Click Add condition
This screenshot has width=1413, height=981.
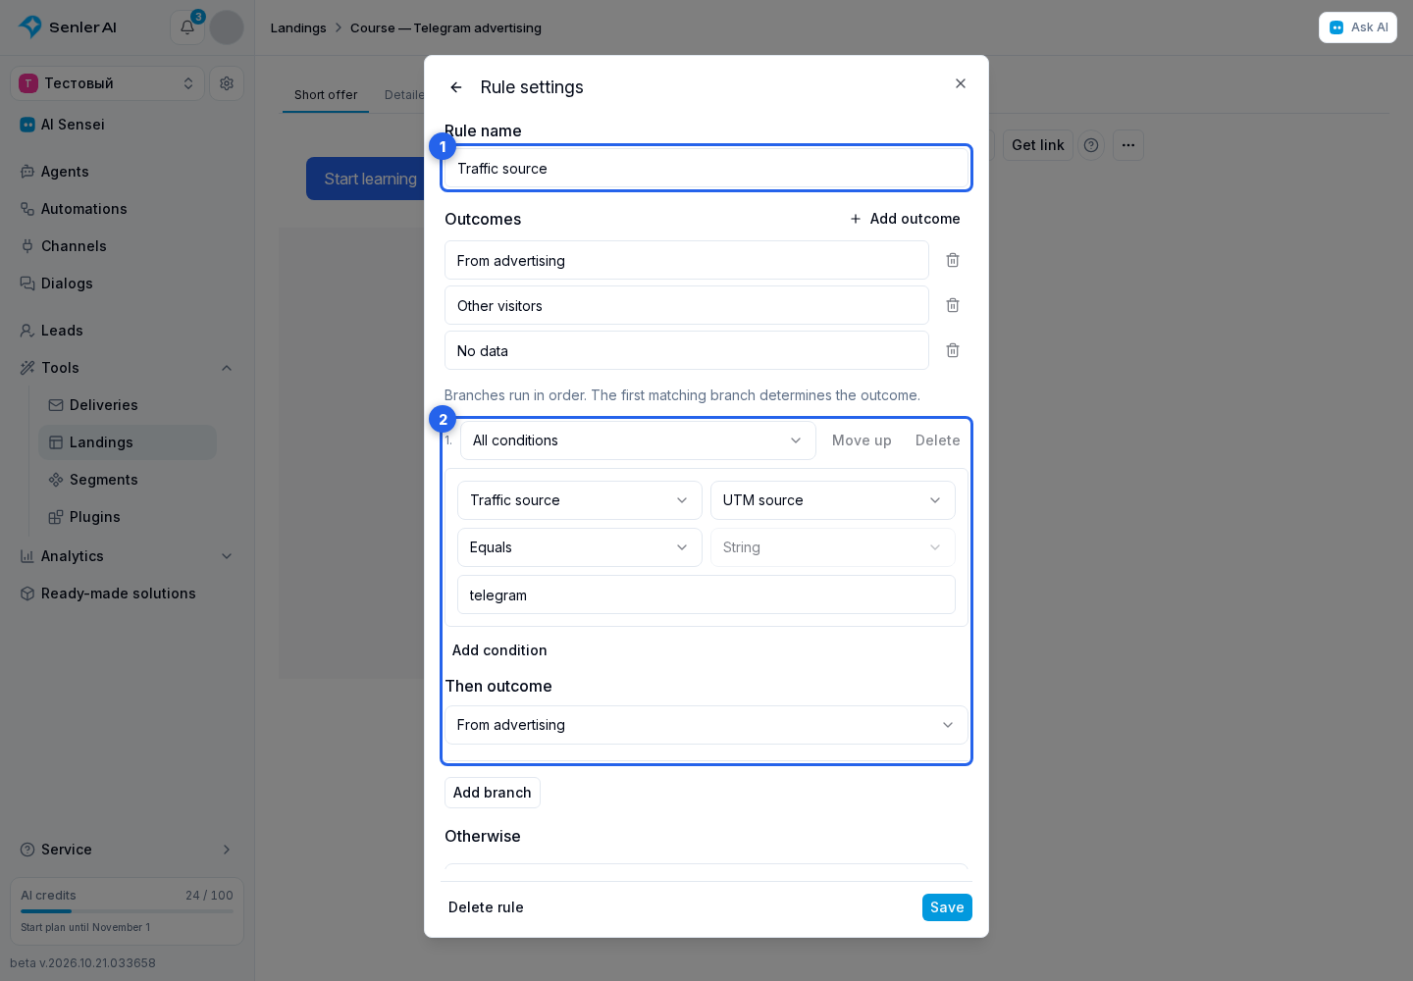click(499, 650)
